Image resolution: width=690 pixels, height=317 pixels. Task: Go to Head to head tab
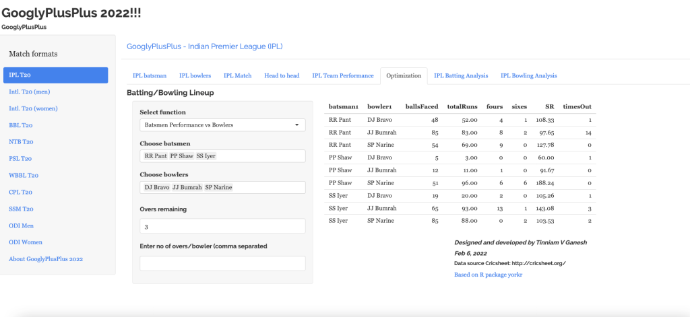pyautogui.click(x=282, y=76)
